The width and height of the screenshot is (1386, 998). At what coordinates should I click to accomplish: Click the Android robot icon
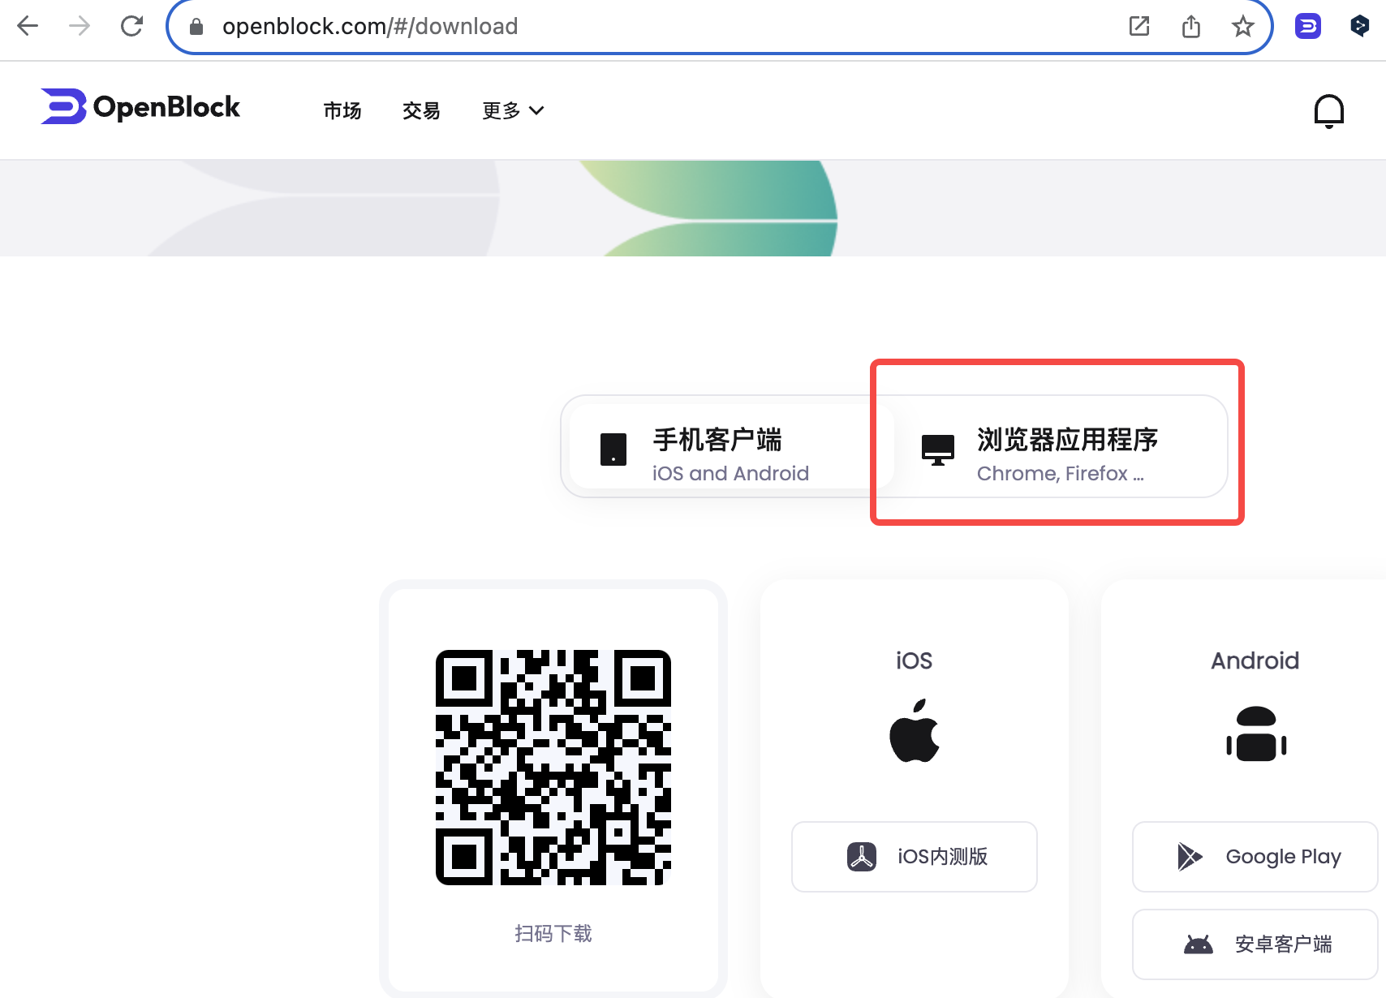[x=1256, y=733]
